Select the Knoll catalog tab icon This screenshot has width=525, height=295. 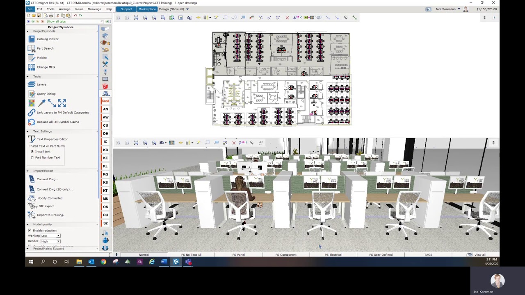[x=105, y=101]
